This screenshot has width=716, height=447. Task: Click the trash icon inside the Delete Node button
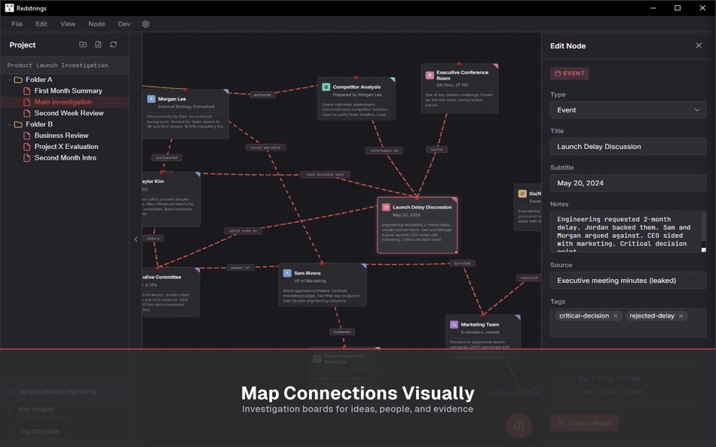tap(563, 423)
